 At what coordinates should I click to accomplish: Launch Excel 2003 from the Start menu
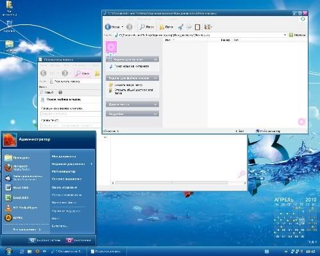(x=17, y=198)
